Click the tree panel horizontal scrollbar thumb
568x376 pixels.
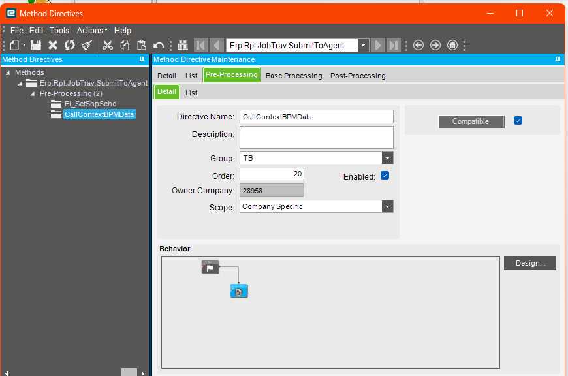[129, 372]
